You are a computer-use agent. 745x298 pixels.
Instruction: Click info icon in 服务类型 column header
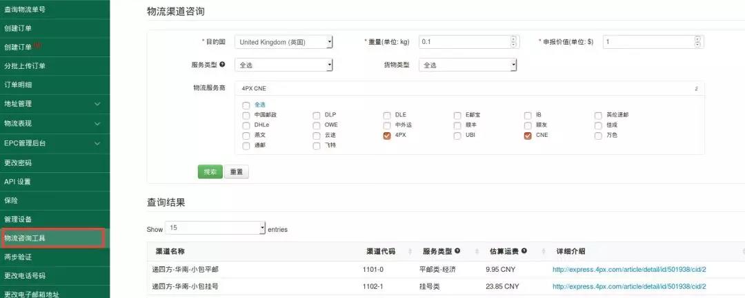457,251
